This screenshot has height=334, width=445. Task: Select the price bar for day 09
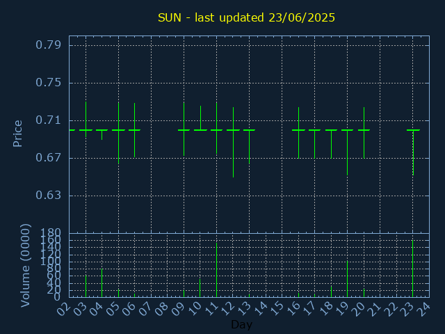tap(184, 129)
